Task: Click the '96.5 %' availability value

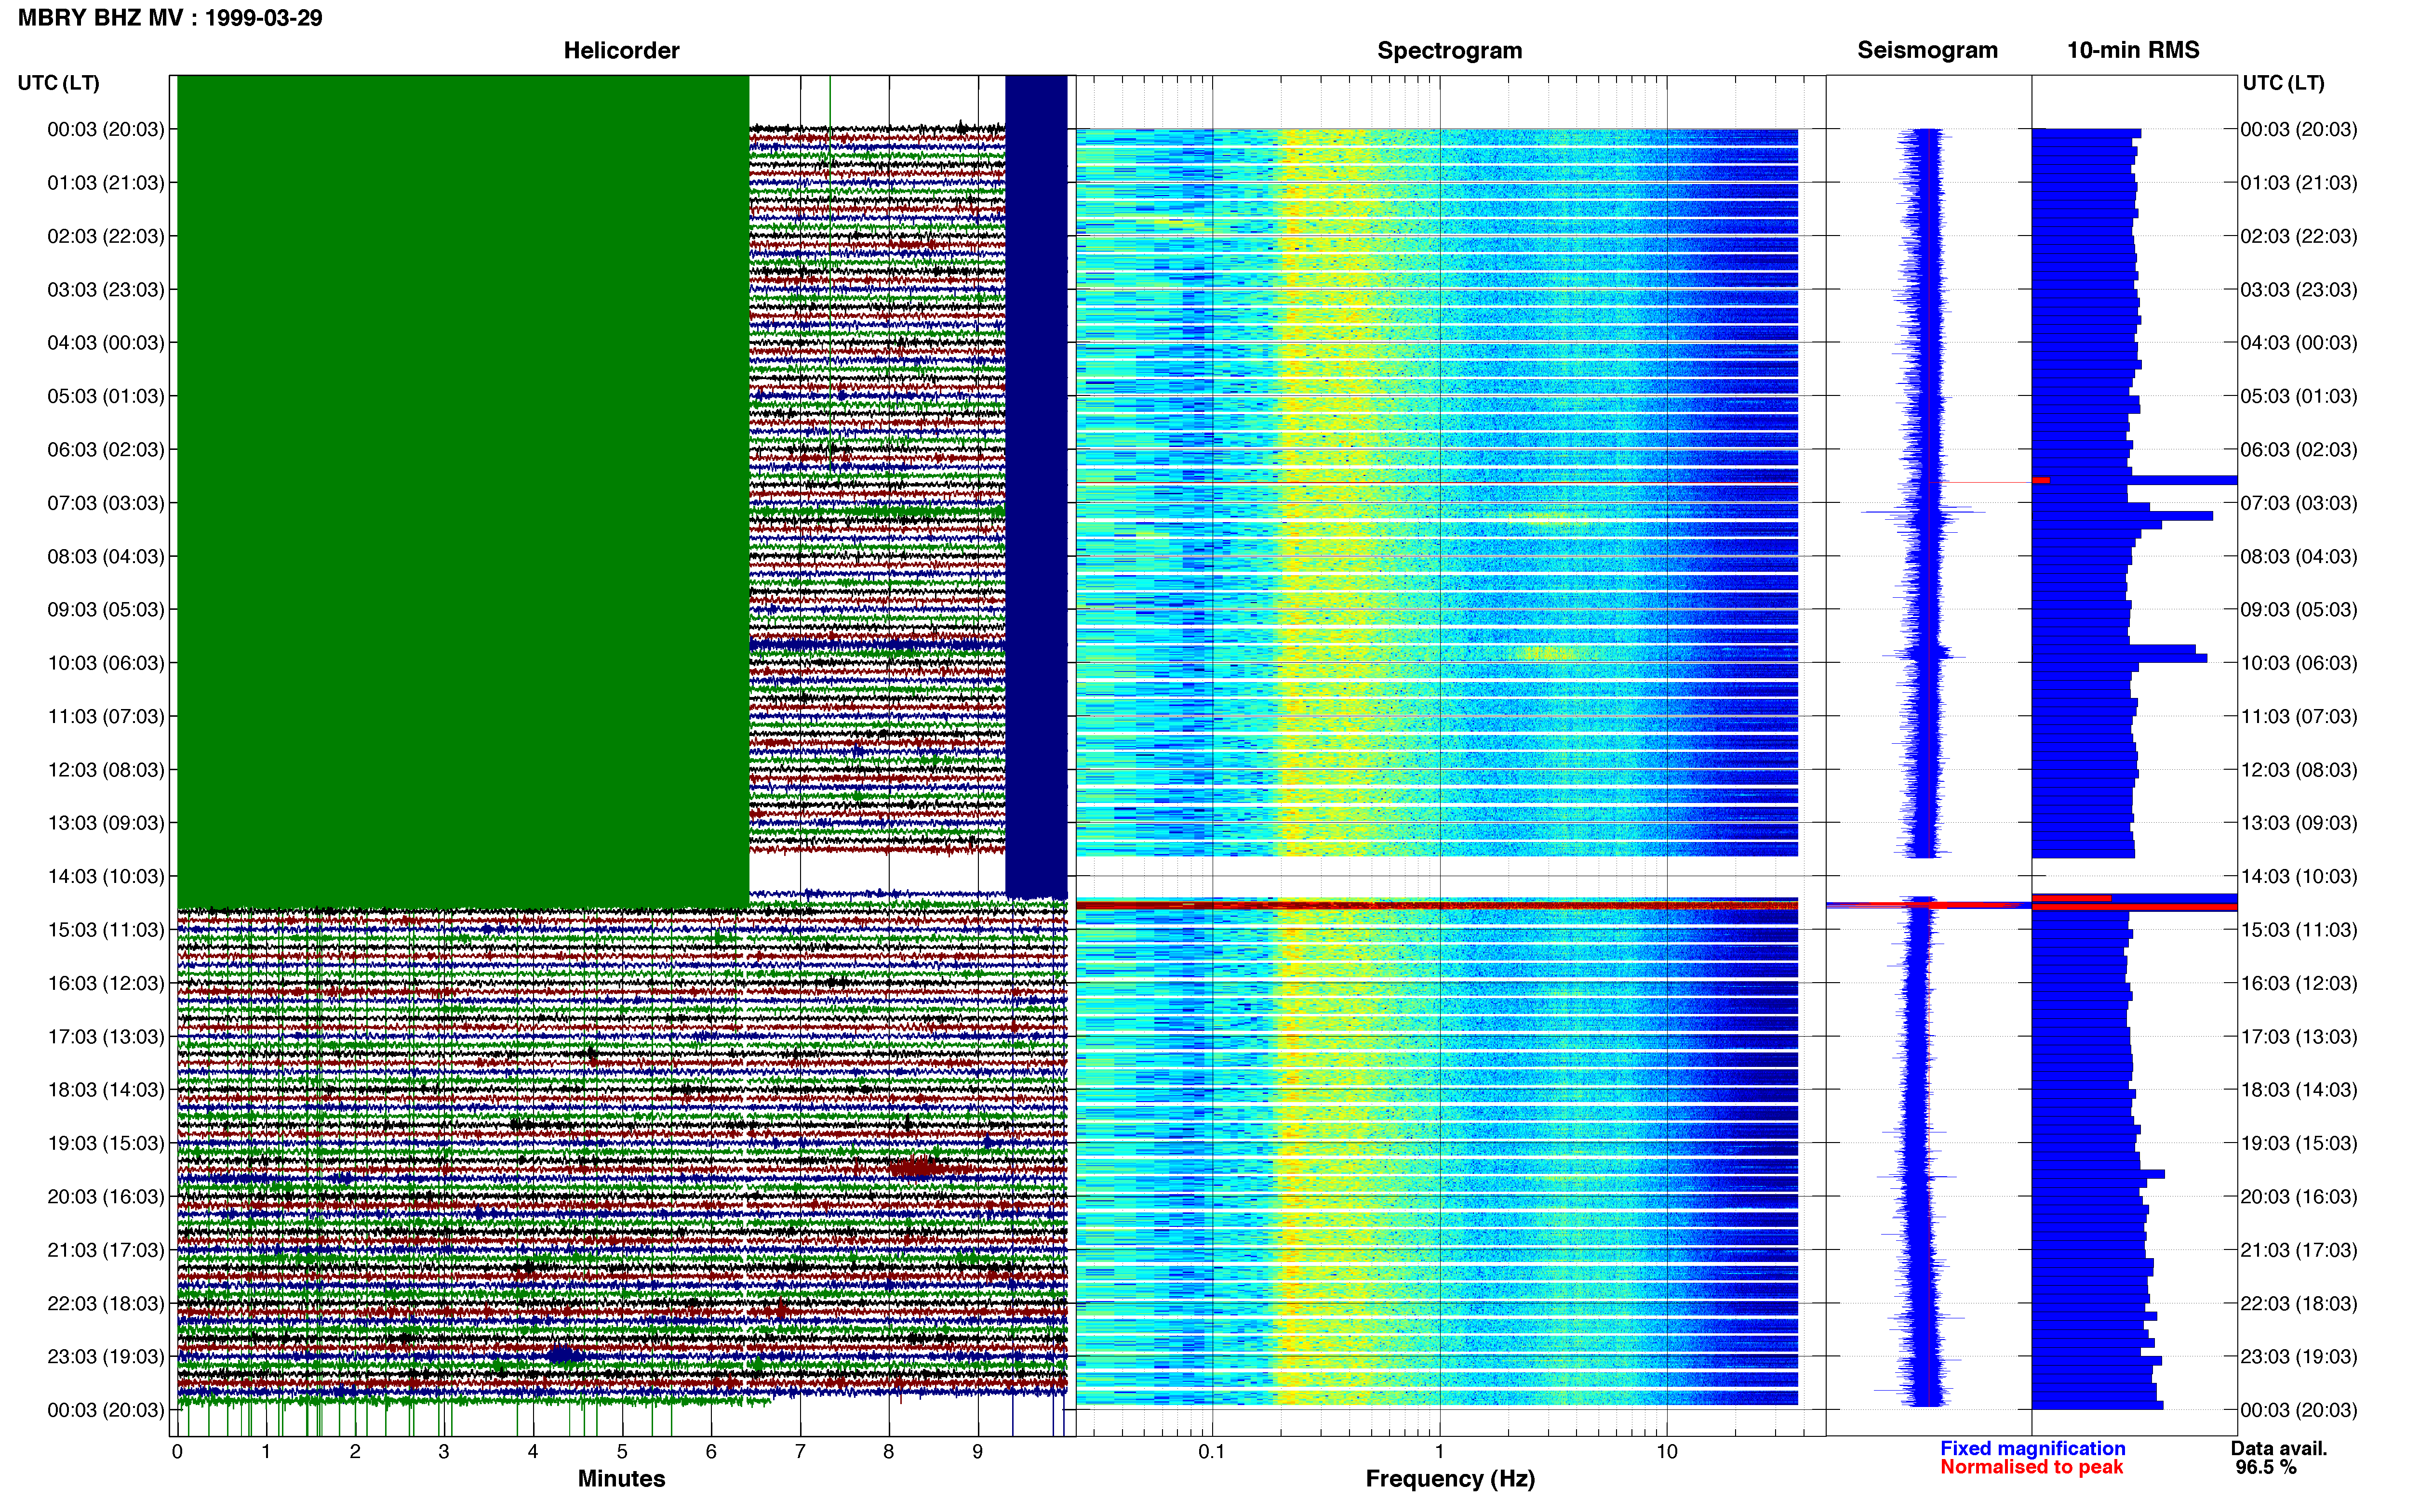Action: click(2266, 1467)
